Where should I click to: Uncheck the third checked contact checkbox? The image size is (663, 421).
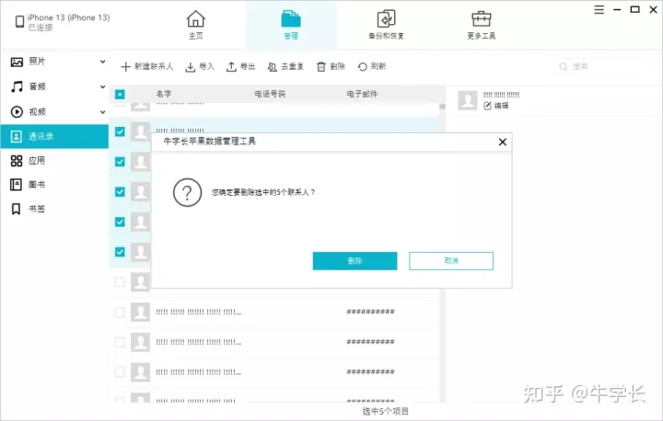click(x=120, y=192)
